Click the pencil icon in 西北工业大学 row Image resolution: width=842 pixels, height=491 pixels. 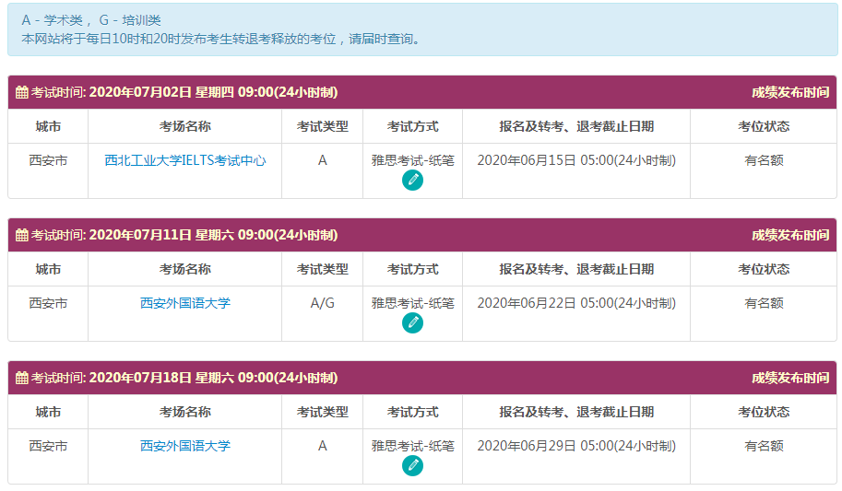pyautogui.click(x=412, y=181)
